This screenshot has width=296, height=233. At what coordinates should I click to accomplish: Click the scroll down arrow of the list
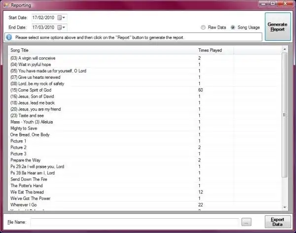[285, 207]
